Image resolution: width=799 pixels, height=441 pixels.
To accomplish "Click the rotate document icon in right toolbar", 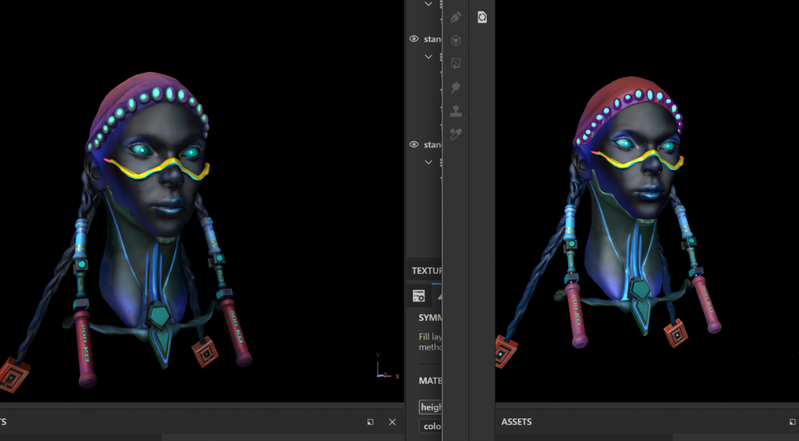I will click(482, 17).
